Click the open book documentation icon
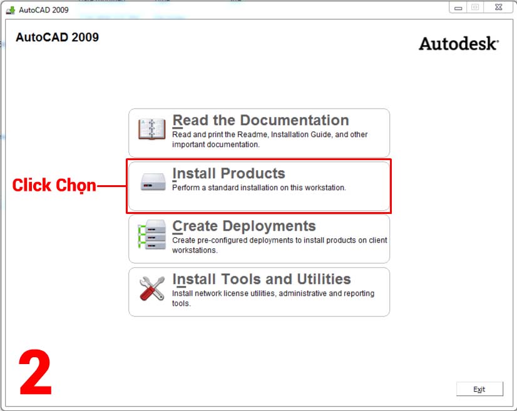Screen dimensions: 517x411 coord(152,129)
